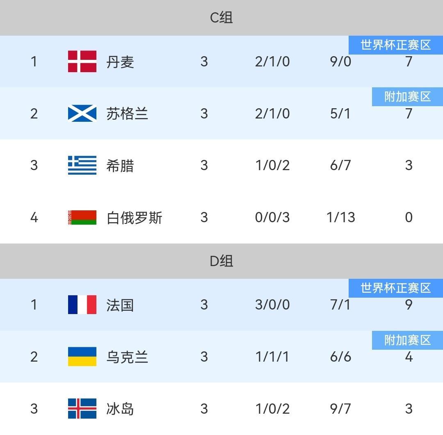
Task: Click the Ukraine flag icon
Action: [x=82, y=357]
